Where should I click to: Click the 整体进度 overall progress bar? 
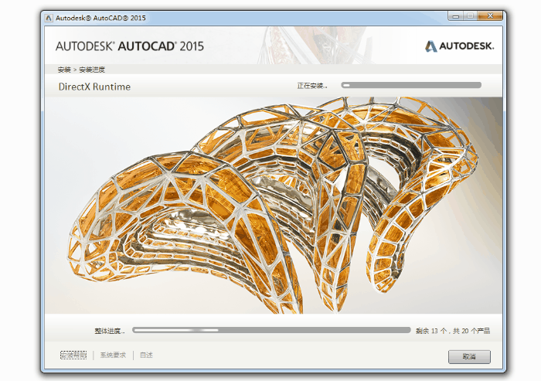coord(271,330)
